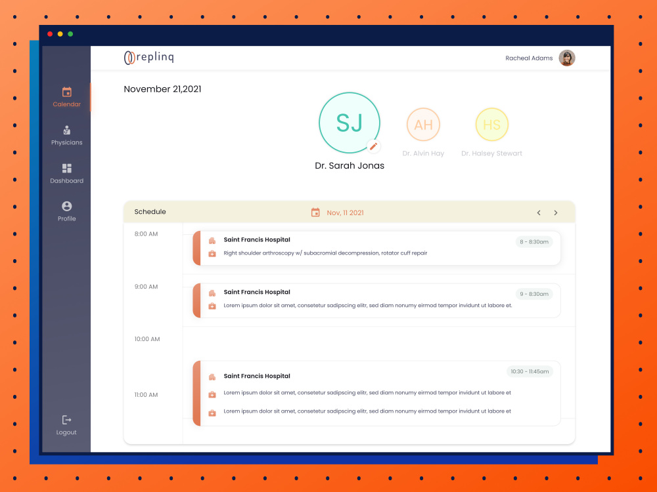Viewport: 657px width, 492px height.
Task: Open the Physicians section from the sidebar
Action: (x=66, y=130)
